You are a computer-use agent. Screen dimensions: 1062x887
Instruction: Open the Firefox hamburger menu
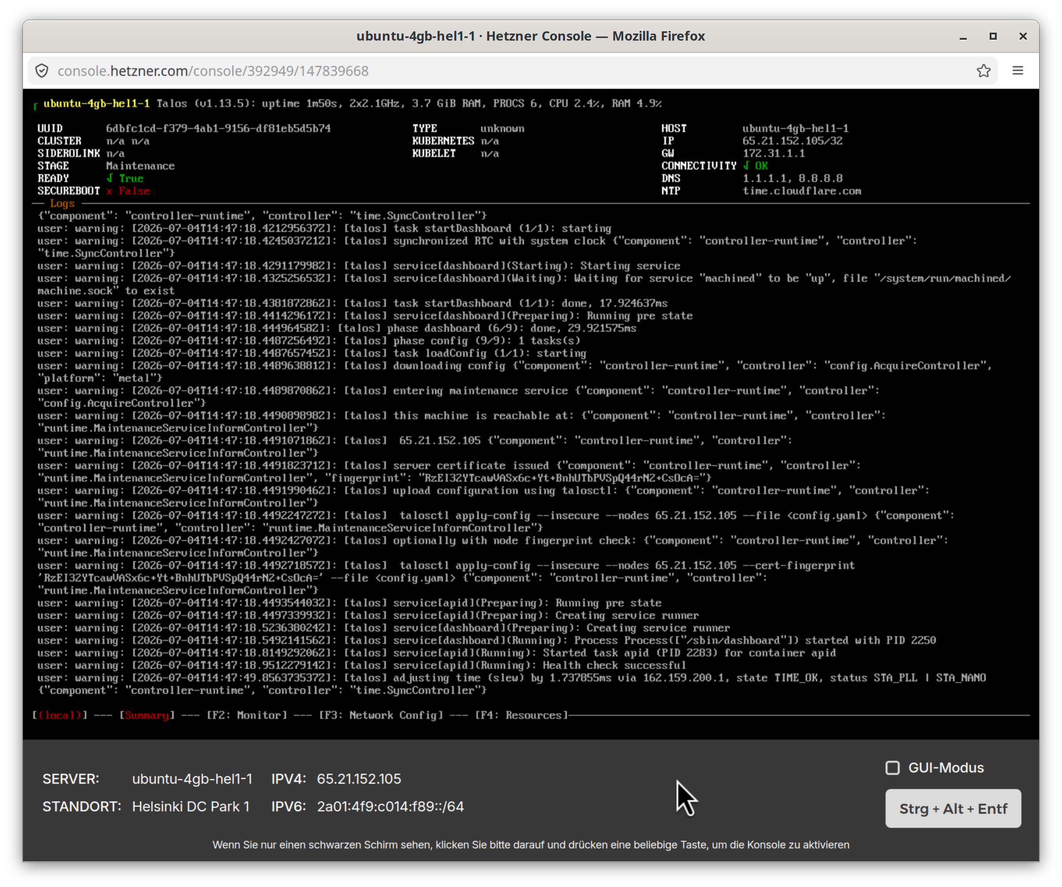tap(1017, 71)
